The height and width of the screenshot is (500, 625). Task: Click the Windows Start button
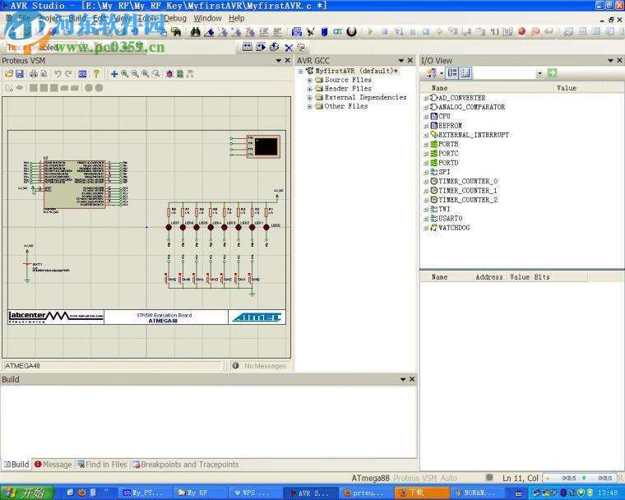(x=27, y=493)
